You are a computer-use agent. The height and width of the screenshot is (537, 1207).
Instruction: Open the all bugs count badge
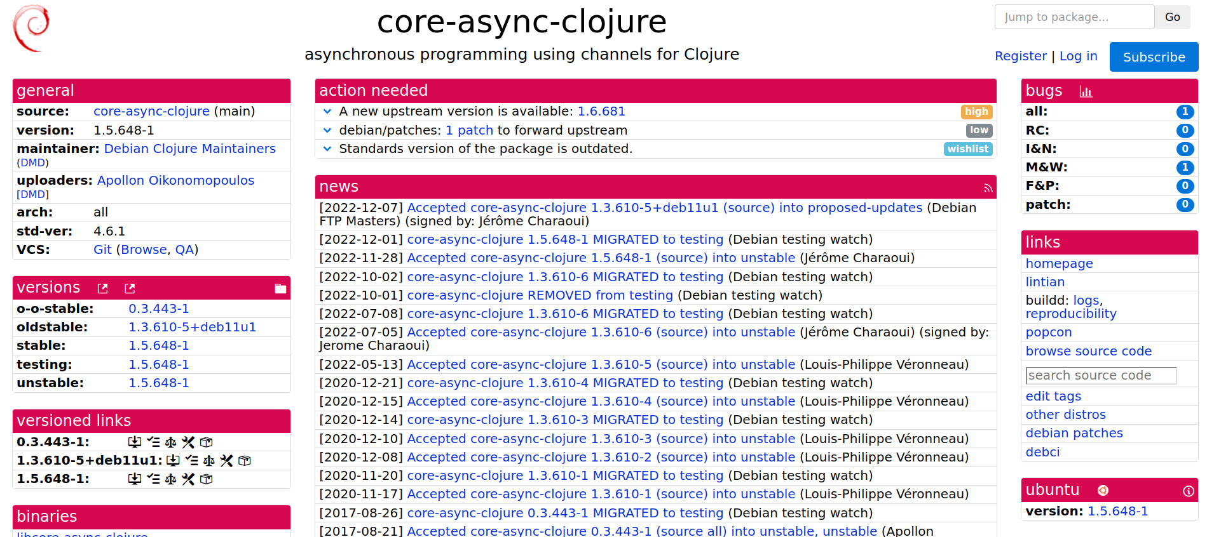click(x=1185, y=112)
